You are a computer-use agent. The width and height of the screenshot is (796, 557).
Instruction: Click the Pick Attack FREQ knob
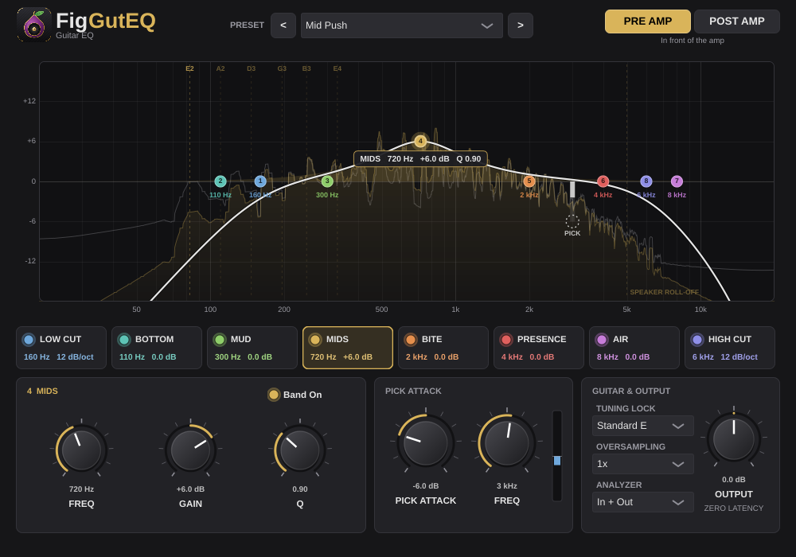(x=506, y=443)
